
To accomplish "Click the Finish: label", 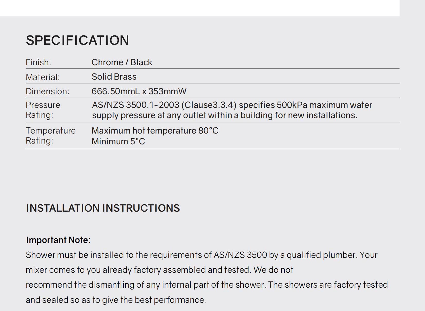I will coord(38,62).
